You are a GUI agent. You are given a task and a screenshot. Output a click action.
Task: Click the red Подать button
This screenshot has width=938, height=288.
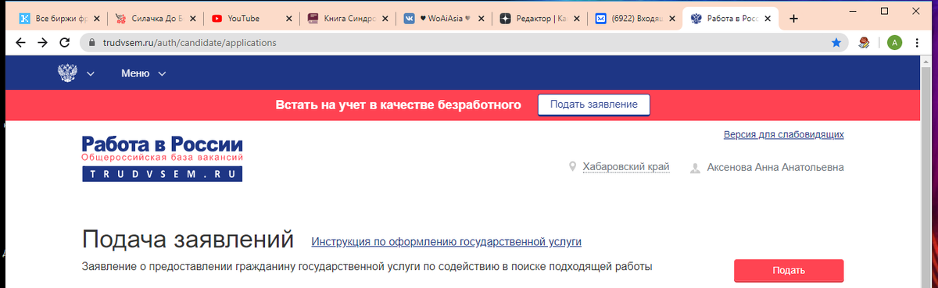point(789,271)
